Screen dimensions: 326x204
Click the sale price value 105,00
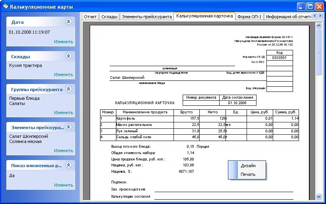point(188,159)
